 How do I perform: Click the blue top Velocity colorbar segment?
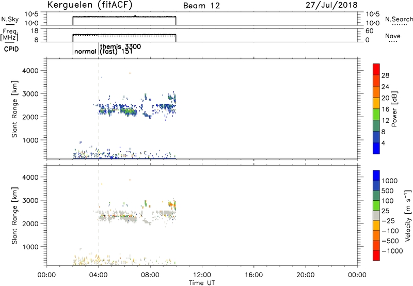[x=376, y=176]
